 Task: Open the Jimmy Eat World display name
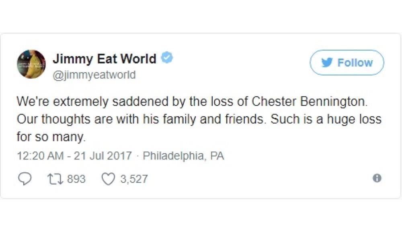click(x=104, y=59)
